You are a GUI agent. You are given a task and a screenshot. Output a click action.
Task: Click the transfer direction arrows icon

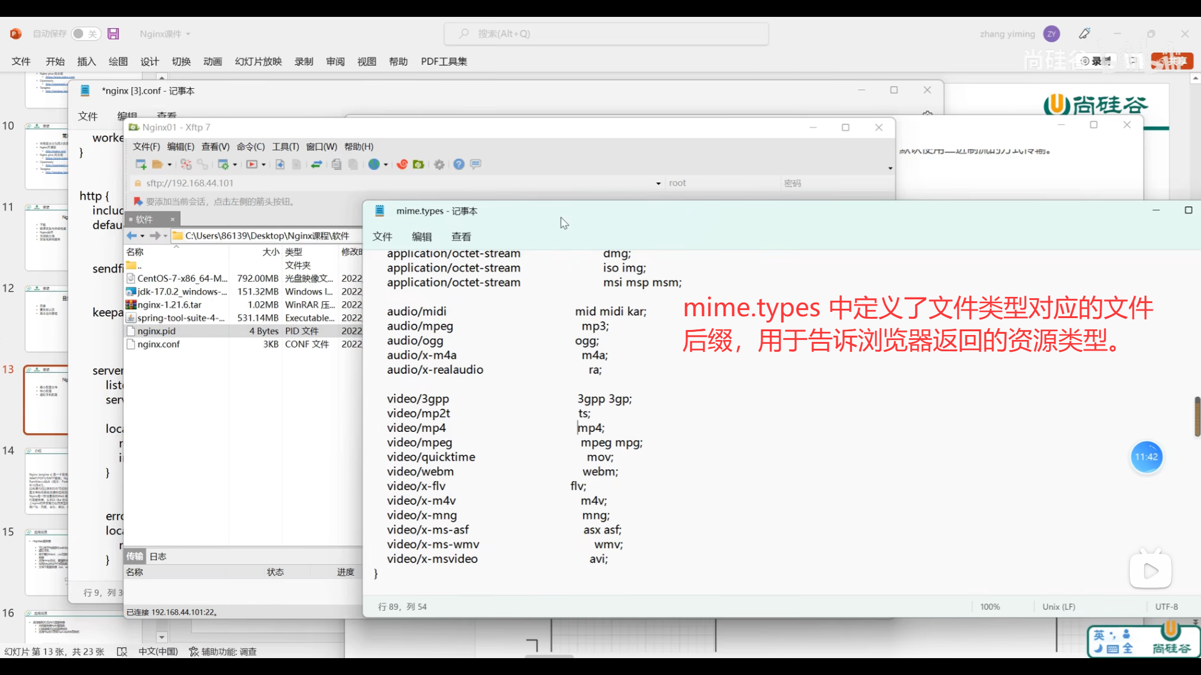(x=317, y=164)
